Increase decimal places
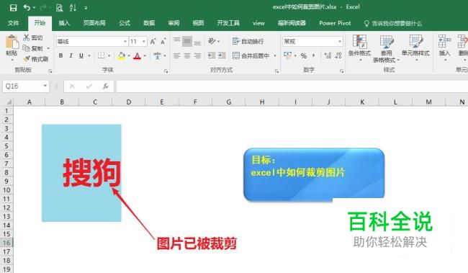The image size is (468, 273). [x=328, y=55]
